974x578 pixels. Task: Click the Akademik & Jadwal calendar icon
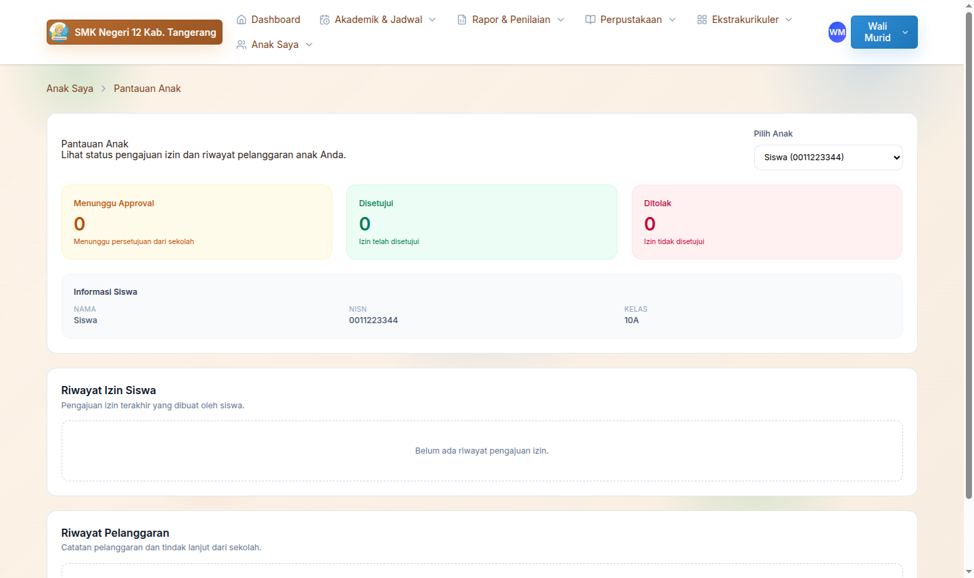click(x=325, y=20)
